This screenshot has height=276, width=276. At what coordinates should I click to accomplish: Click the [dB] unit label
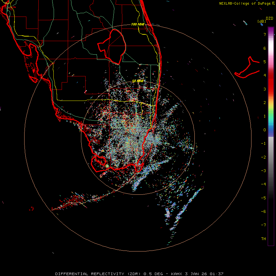(262, 21)
